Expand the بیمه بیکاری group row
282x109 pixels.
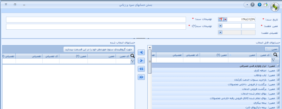pos(278,103)
